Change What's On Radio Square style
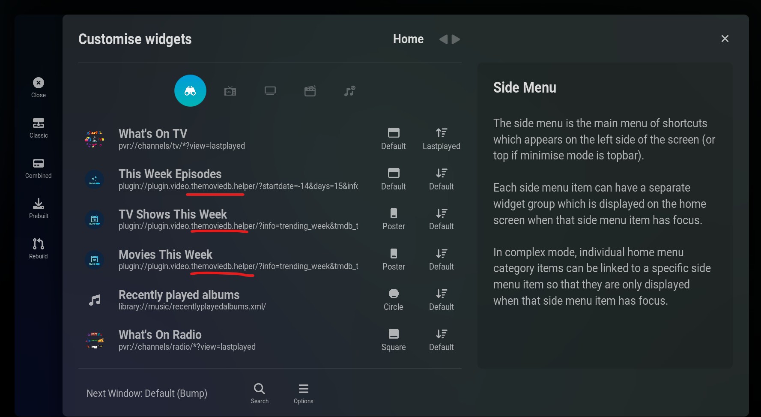 tap(394, 340)
